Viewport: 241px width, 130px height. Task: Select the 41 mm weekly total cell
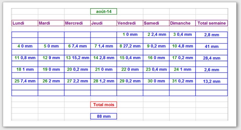212,46
